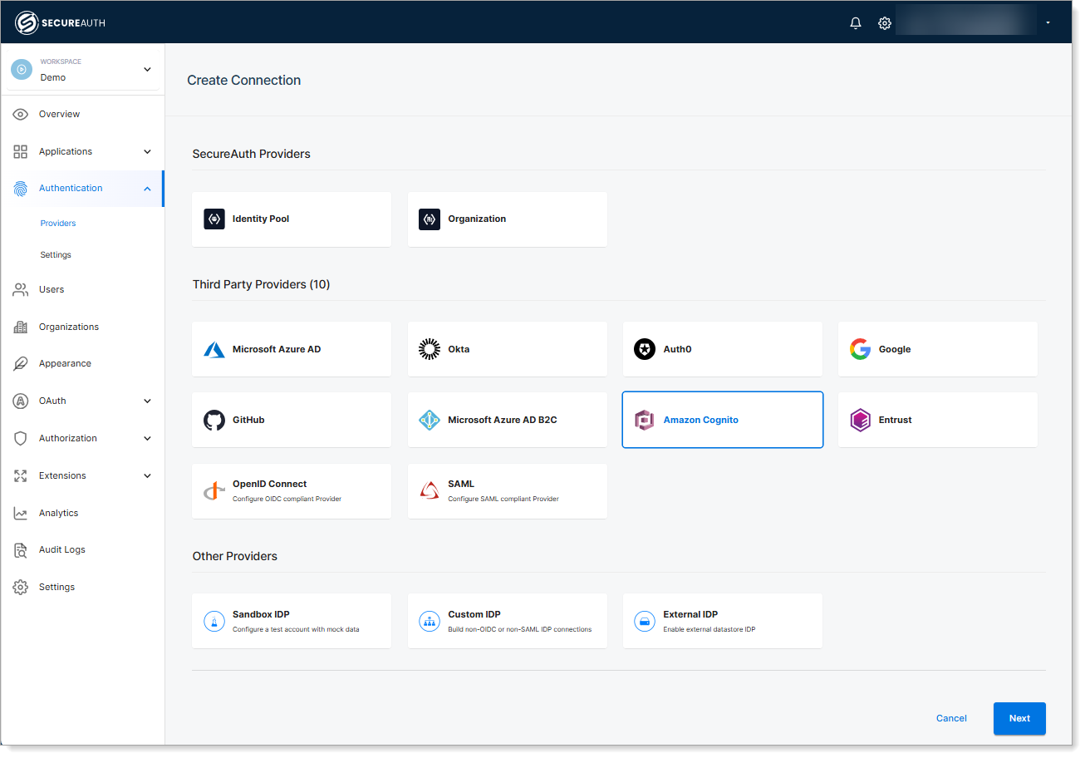Image resolution: width=1085 pixels, height=758 pixels.
Task: Click the GitHub logo
Action: [x=214, y=420]
